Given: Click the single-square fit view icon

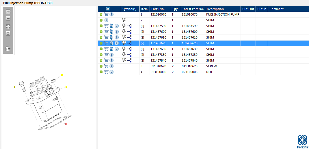Looking at the screenshot, I should [8, 33].
